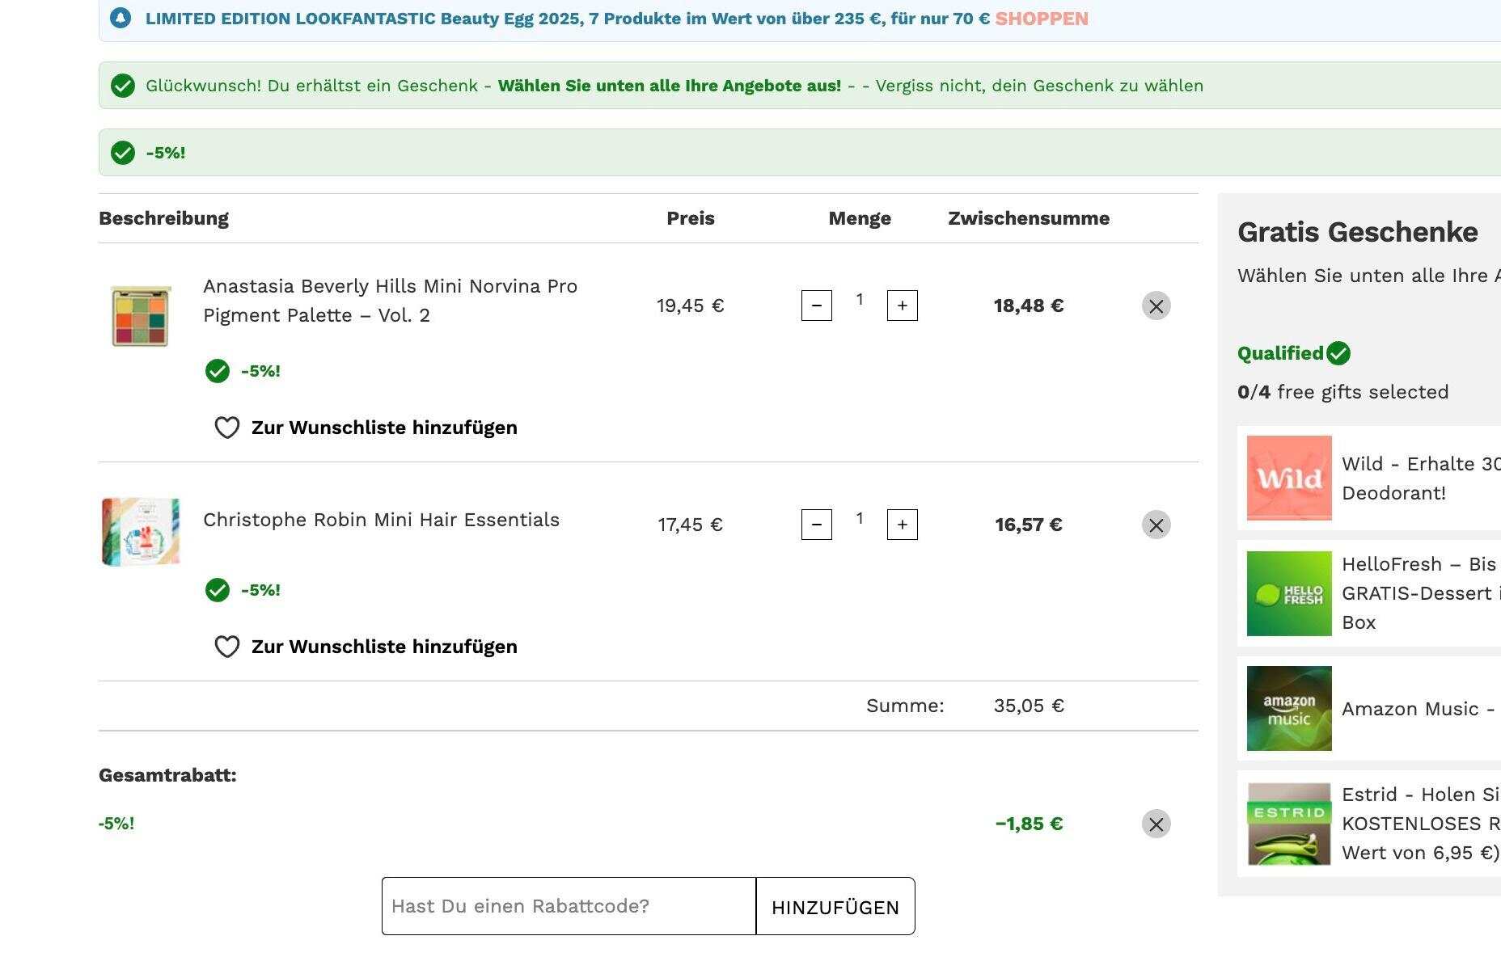This screenshot has height=957, width=1501.
Task: Remove Anastasia Beverly Hills palette from cart
Action: pyautogui.click(x=1156, y=306)
